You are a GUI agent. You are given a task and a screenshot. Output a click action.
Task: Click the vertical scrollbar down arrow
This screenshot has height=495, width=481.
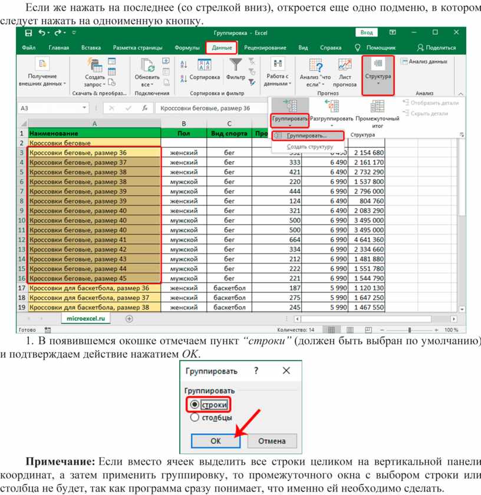462,309
